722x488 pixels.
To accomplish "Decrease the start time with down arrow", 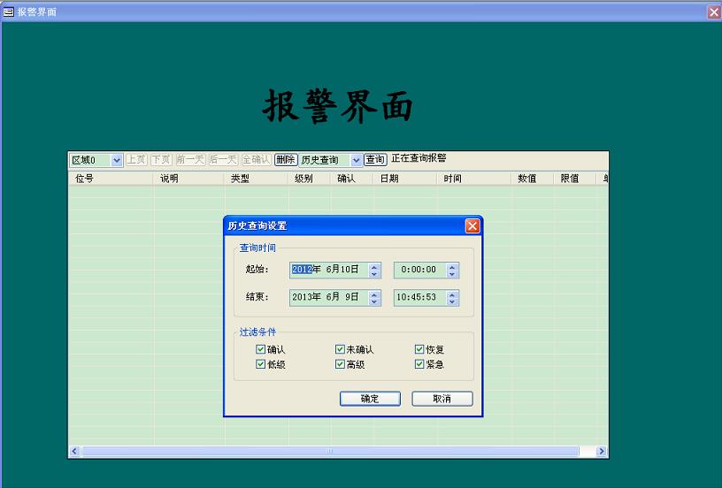I will pos(452,274).
